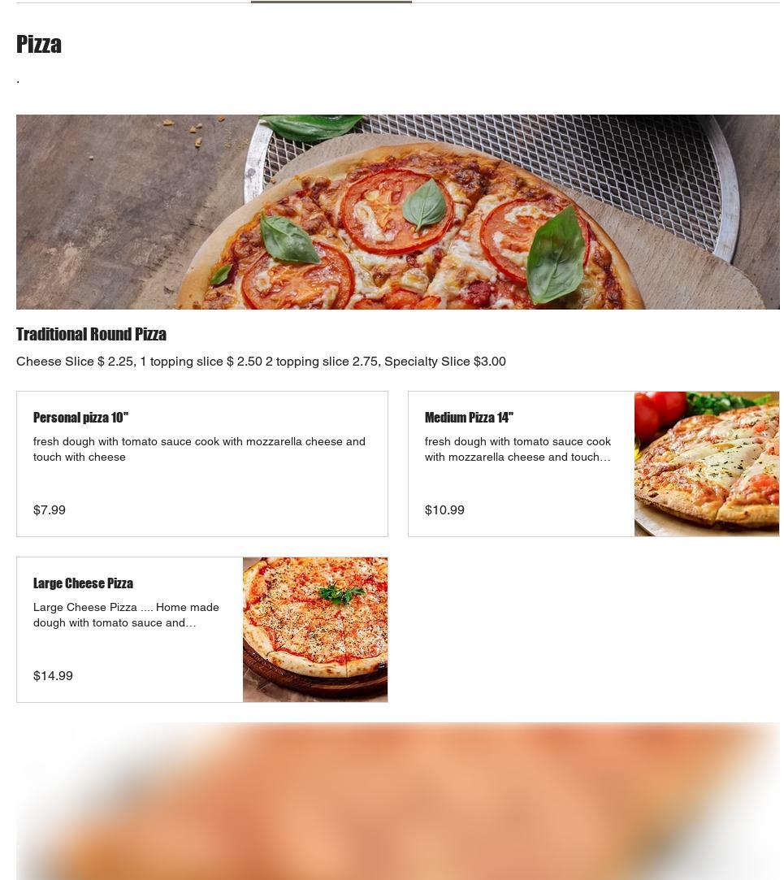Open the Medium Pizza 14" thumbnail photo
The height and width of the screenshot is (880, 784).
point(707,464)
